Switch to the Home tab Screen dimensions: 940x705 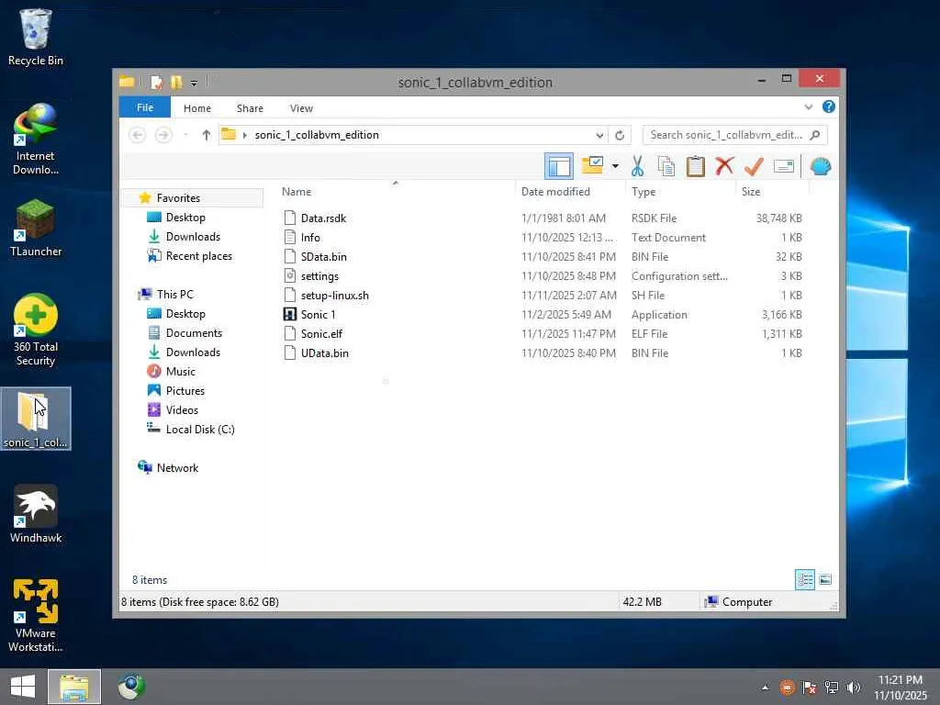tap(197, 108)
